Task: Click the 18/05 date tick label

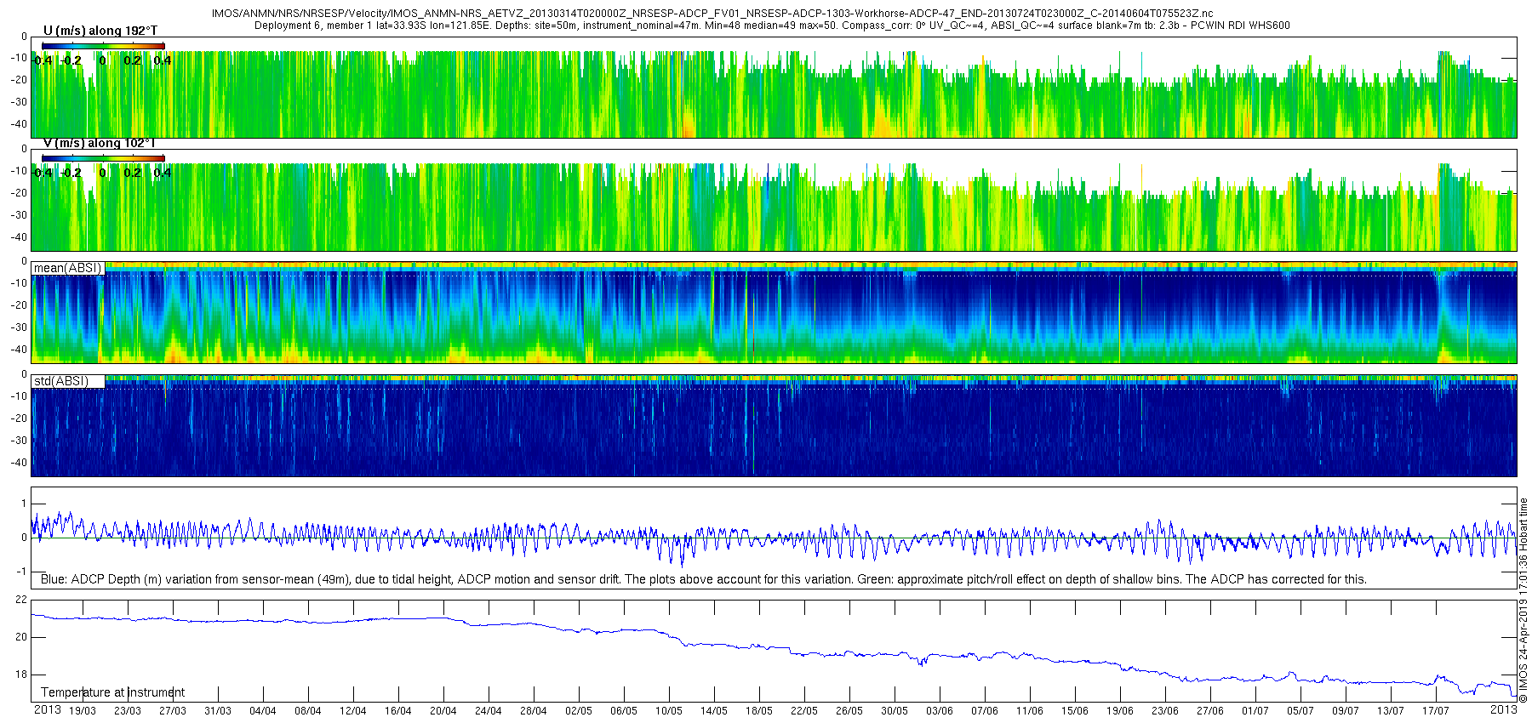Action: pyautogui.click(x=759, y=711)
